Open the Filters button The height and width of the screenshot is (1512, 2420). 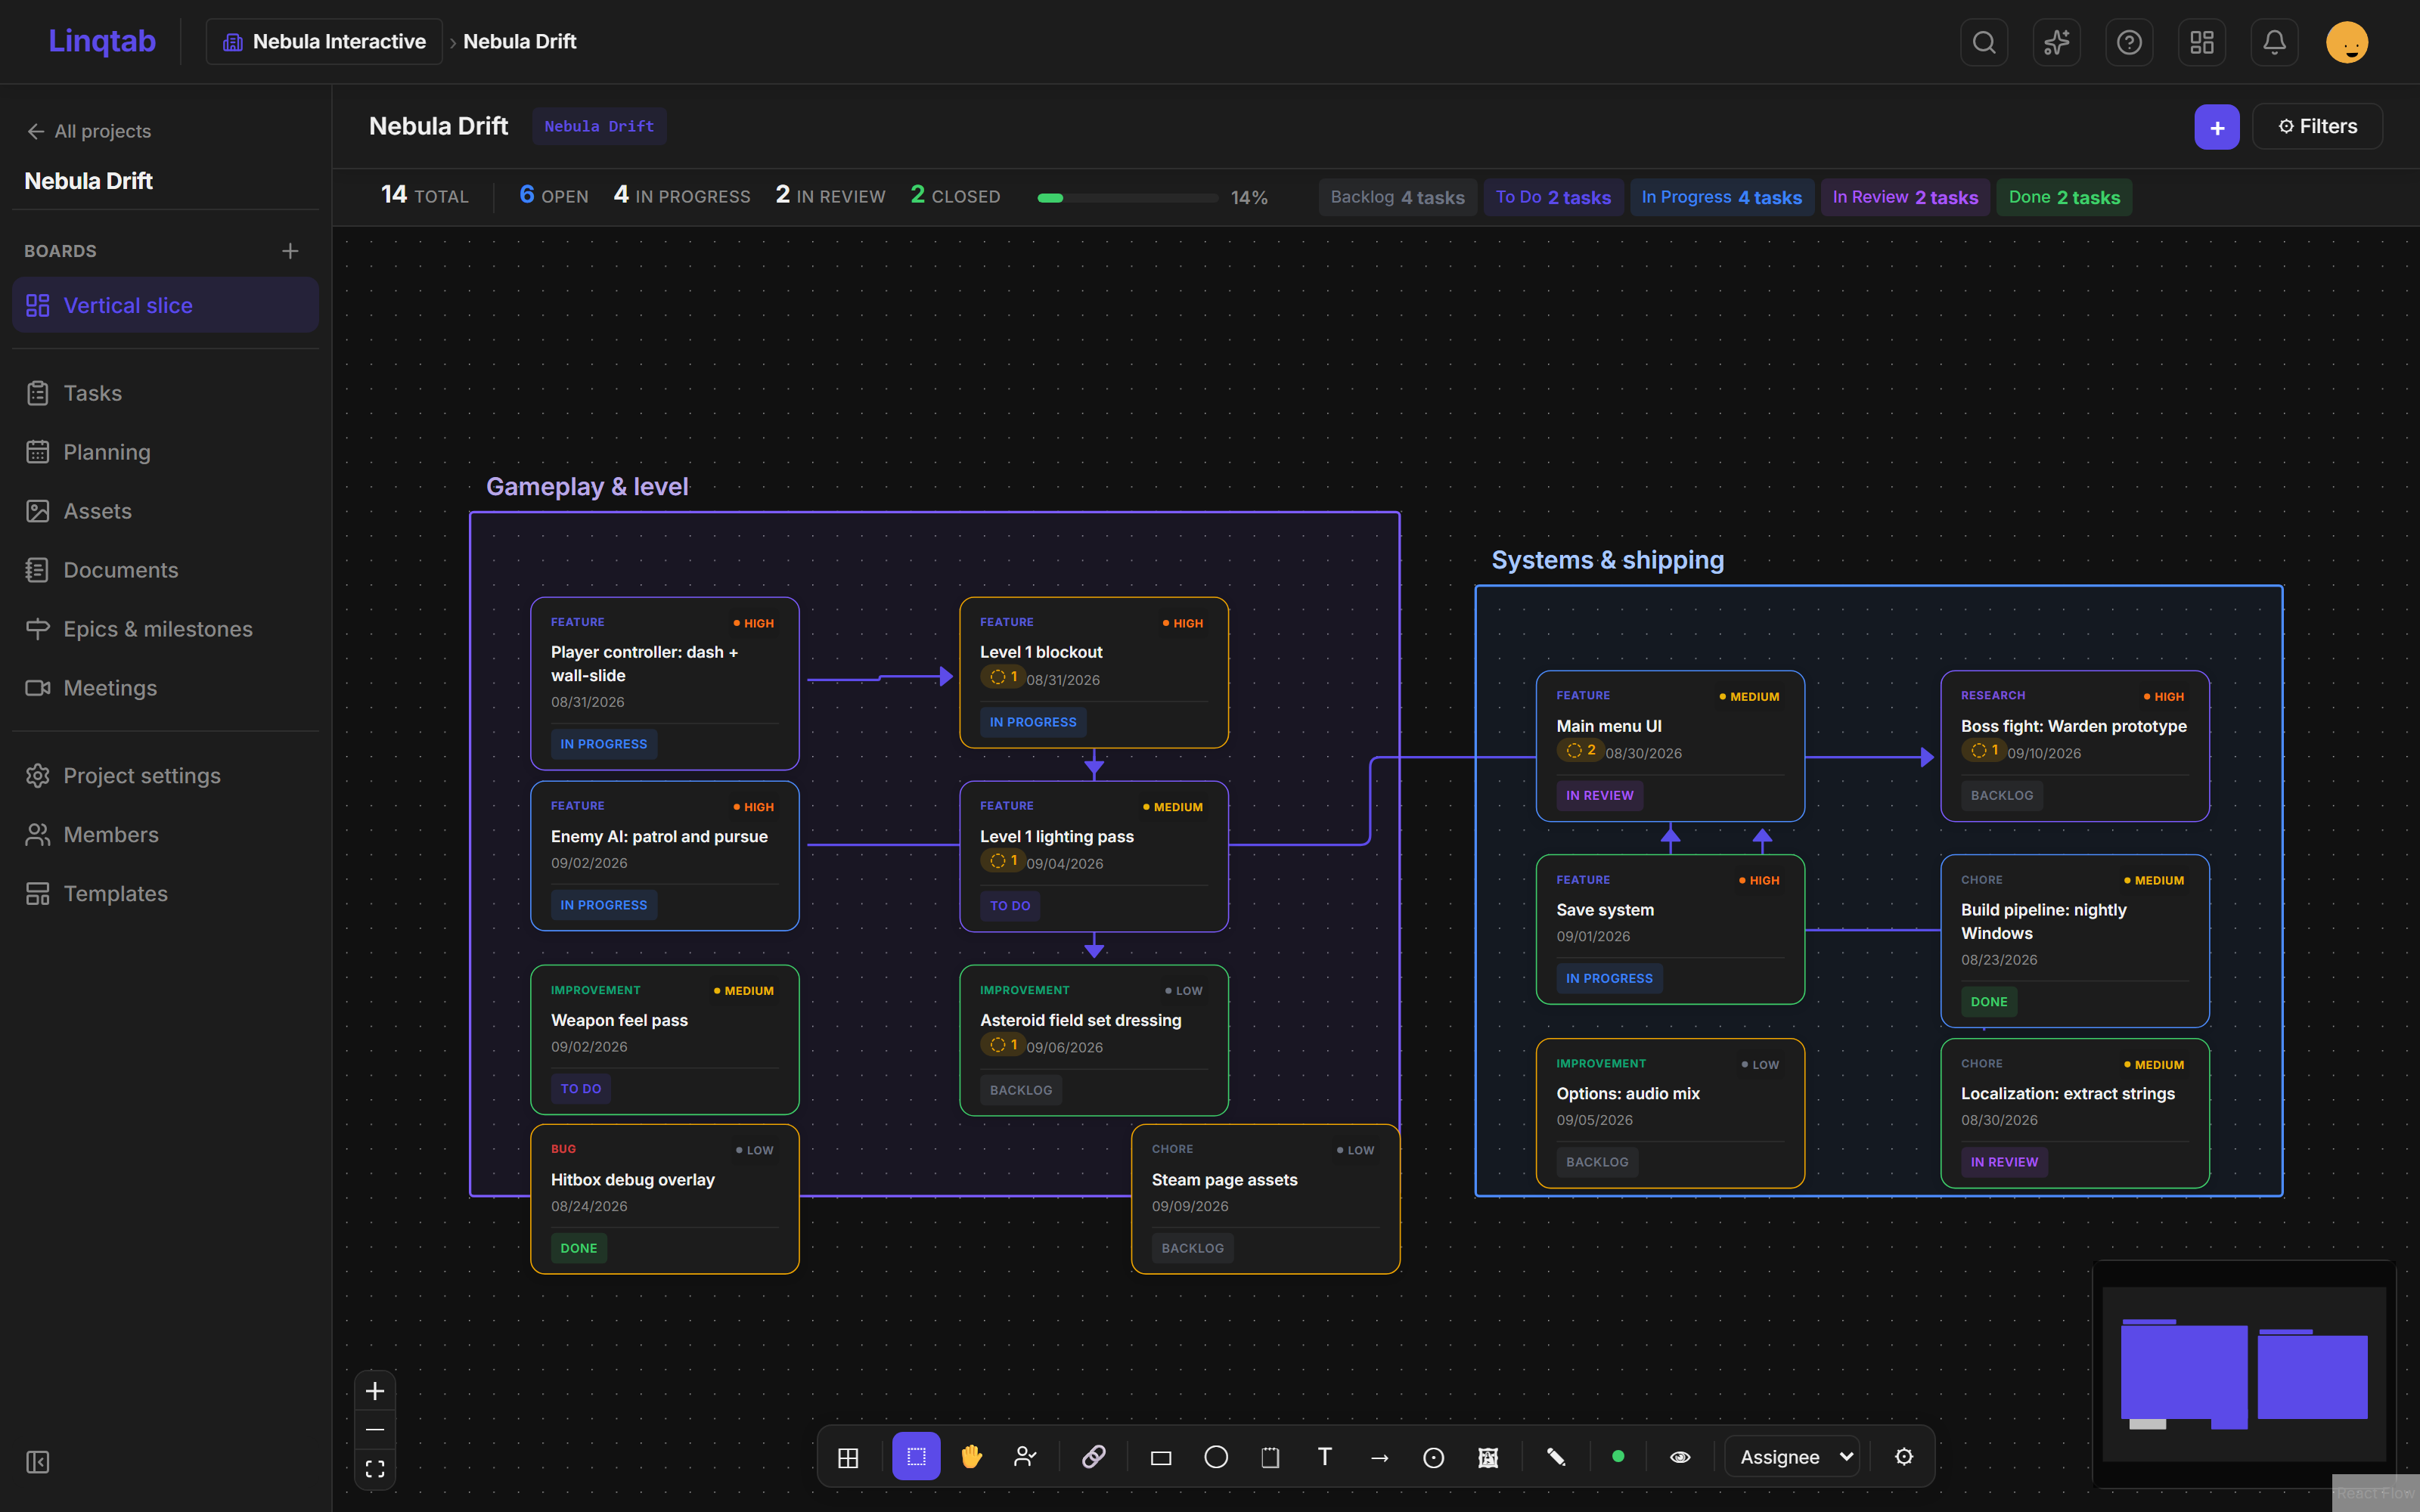(x=2317, y=127)
